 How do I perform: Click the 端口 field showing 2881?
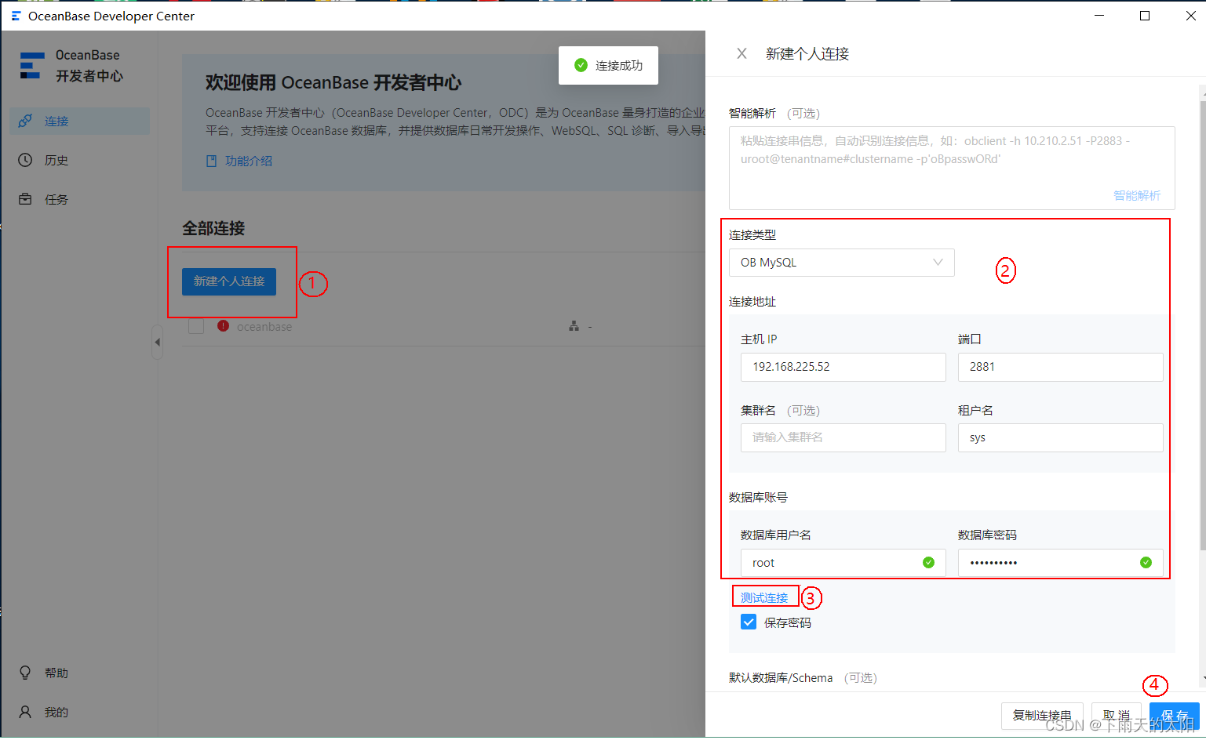[x=1060, y=367]
